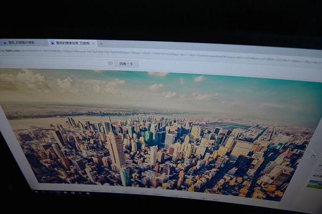Click the rightmost pinned taskbar icon
The height and width of the screenshot is (214, 322).
pyautogui.click(x=87, y=193)
